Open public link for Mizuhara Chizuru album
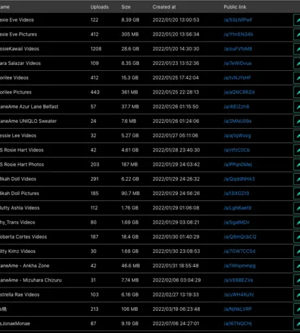 pyautogui.click(x=238, y=280)
